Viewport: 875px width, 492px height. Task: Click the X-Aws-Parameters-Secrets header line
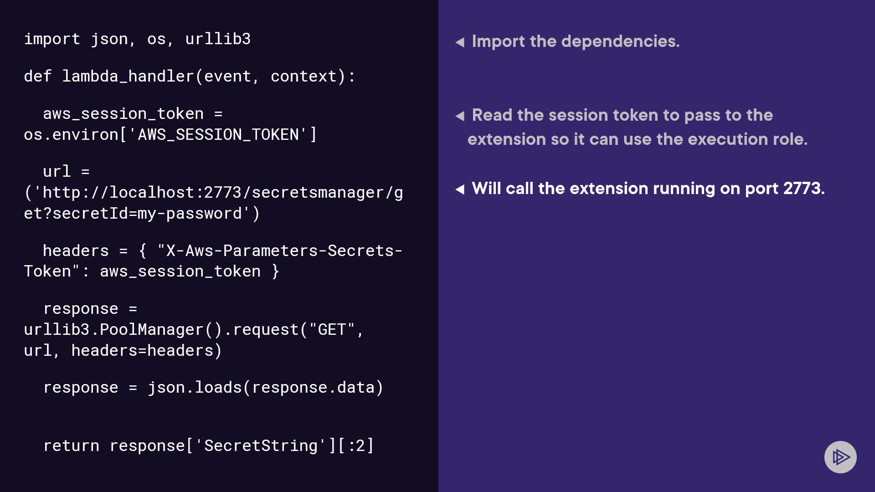pyautogui.click(x=222, y=251)
